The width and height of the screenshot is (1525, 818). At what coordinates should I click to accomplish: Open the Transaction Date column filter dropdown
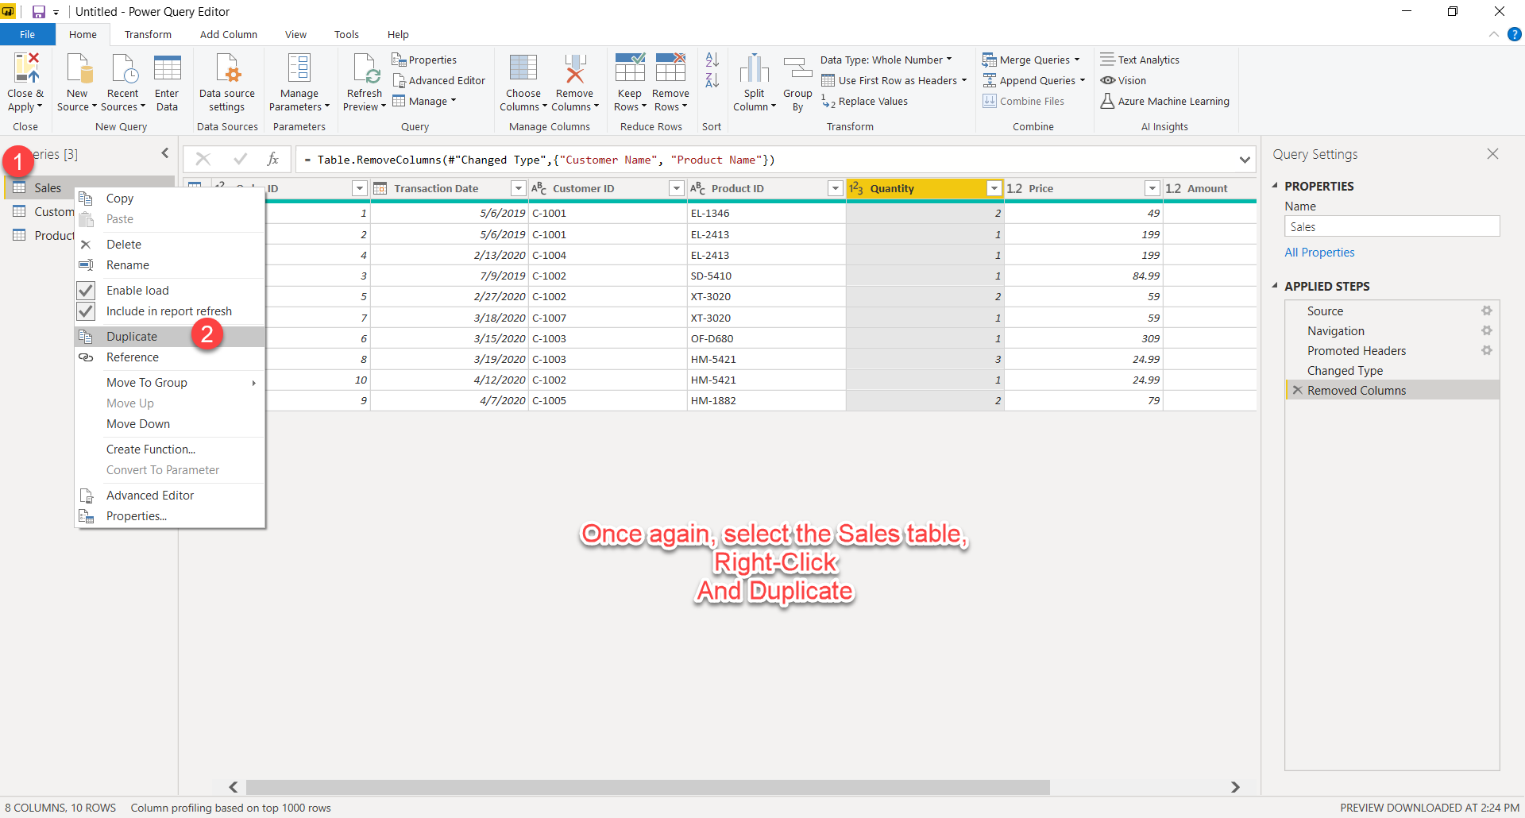coord(518,188)
